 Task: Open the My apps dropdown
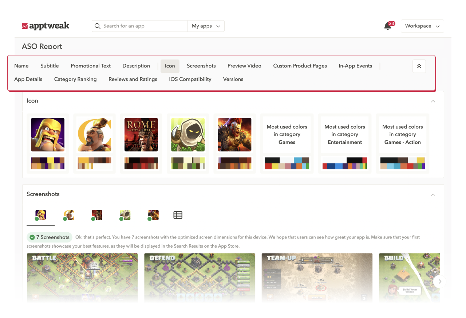pyautogui.click(x=206, y=26)
